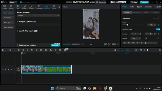Viewport: 162px width, 91px height.
Task: Click the Delete right split tool
Action: 27,50
